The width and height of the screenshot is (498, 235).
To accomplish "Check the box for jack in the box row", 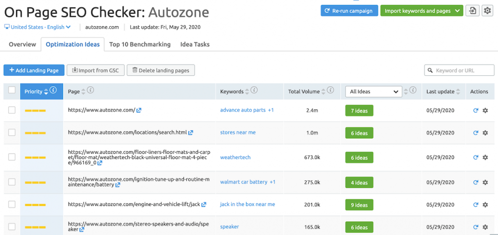I will click(x=12, y=204).
